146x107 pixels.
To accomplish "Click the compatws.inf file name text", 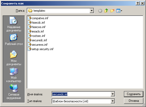I will (40, 18).
